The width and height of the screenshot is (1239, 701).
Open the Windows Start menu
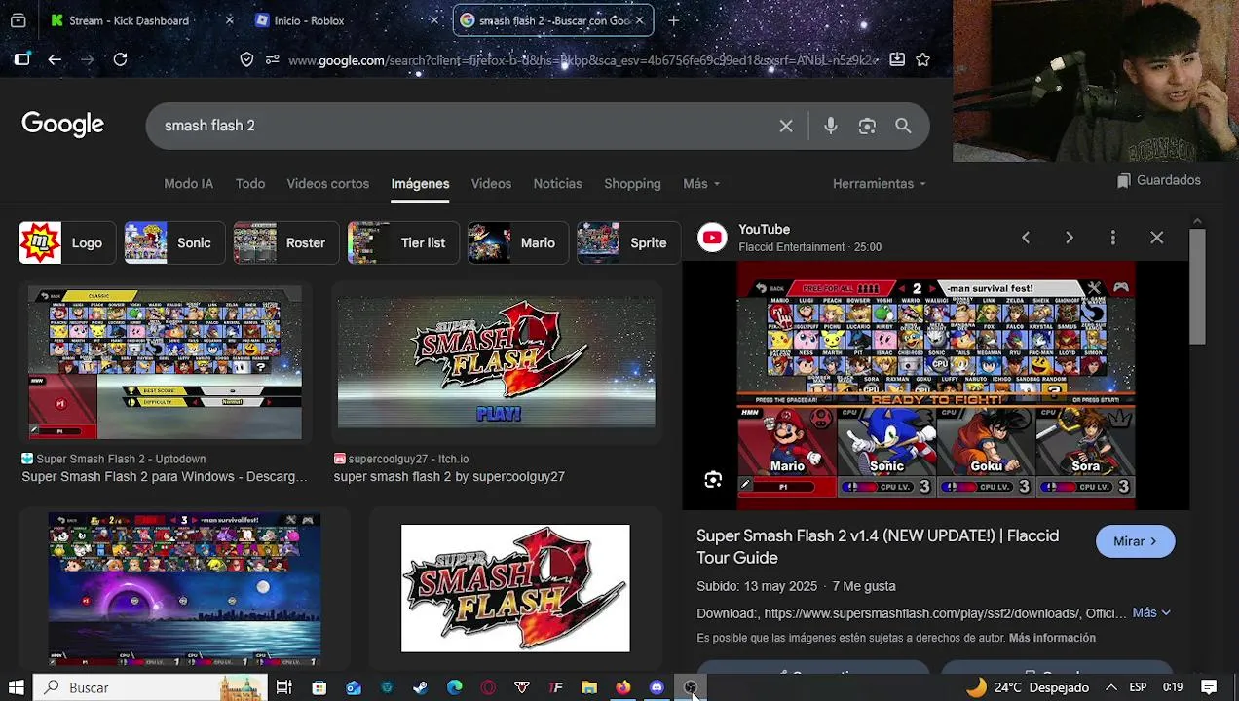point(17,687)
